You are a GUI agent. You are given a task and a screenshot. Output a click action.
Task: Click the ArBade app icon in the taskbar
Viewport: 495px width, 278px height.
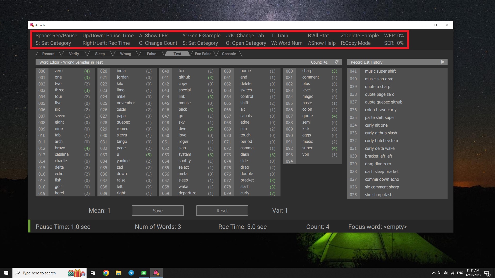click(x=156, y=273)
